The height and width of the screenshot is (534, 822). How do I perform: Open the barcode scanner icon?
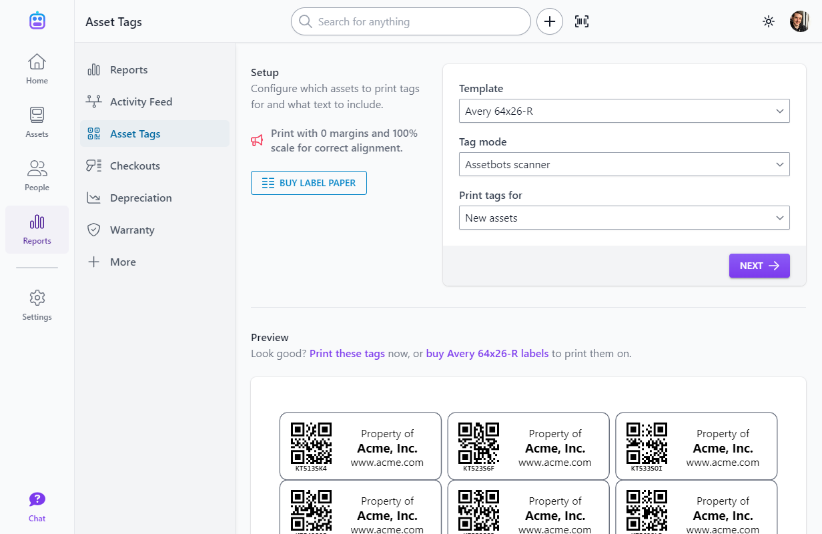pyautogui.click(x=582, y=21)
